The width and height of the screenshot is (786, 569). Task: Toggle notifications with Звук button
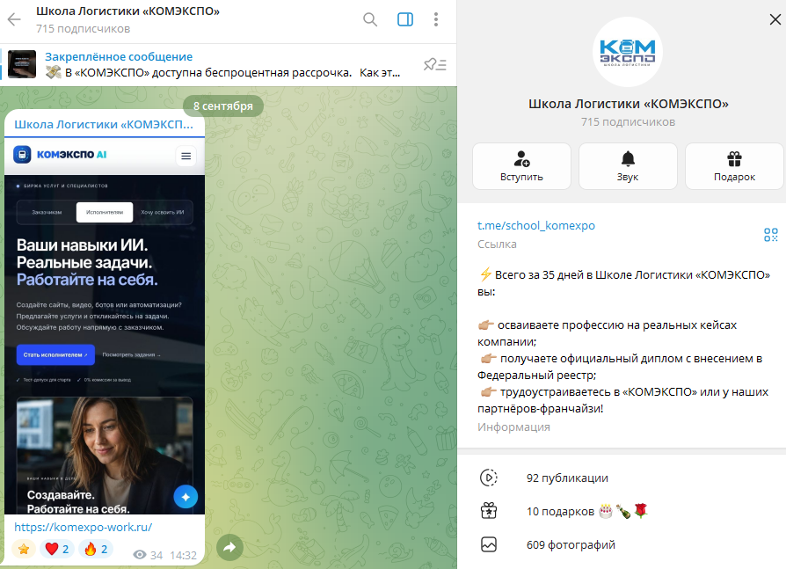[628, 166]
